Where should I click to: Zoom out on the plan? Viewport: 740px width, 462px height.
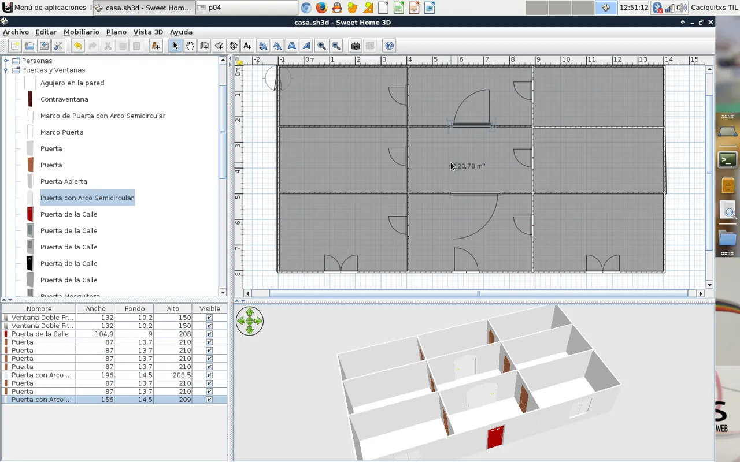coord(336,46)
